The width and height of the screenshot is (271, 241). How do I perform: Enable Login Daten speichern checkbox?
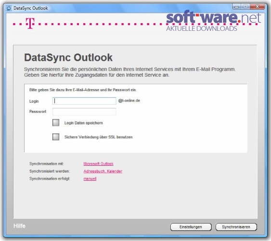[x=56, y=122]
